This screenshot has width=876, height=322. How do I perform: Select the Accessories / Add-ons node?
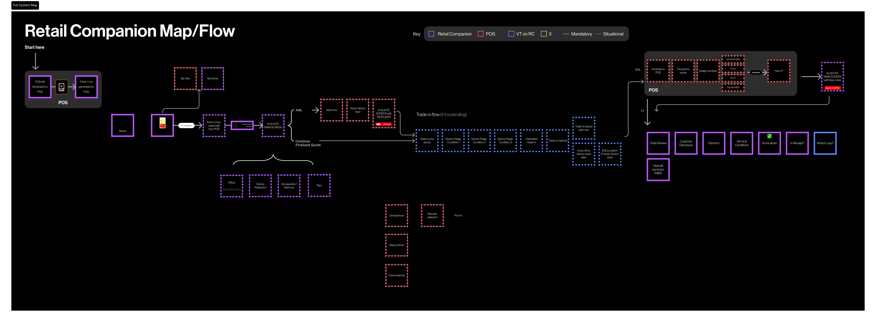click(x=289, y=186)
